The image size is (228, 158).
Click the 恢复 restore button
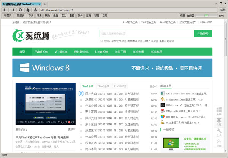coord(182,16)
